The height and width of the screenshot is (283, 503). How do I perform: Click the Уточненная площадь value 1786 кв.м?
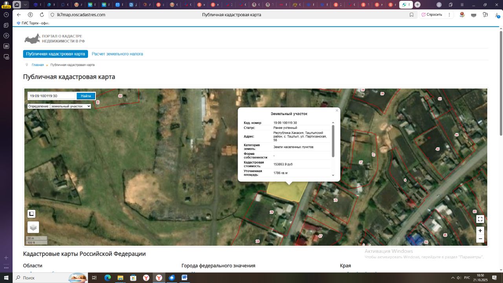click(x=281, y=173)
